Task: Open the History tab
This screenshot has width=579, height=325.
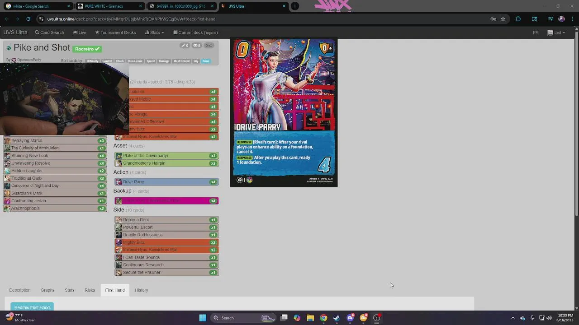Action: coord(141,290)
